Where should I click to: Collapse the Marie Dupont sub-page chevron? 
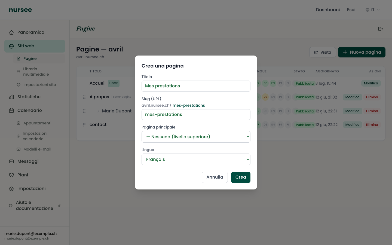coord(98,111)
